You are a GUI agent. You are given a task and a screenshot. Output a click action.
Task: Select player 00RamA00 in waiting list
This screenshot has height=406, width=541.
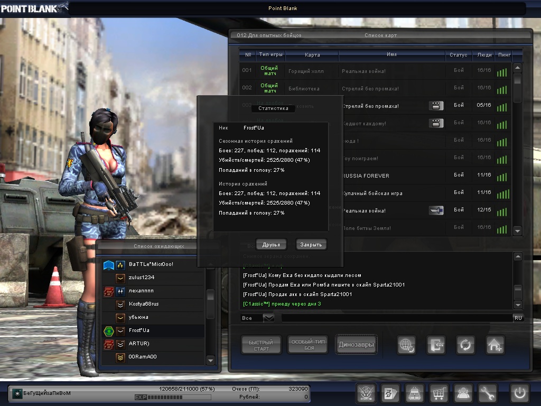click(153, 357)
